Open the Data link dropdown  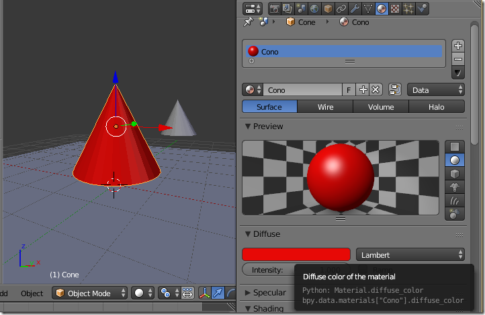(x=436, y=90)
